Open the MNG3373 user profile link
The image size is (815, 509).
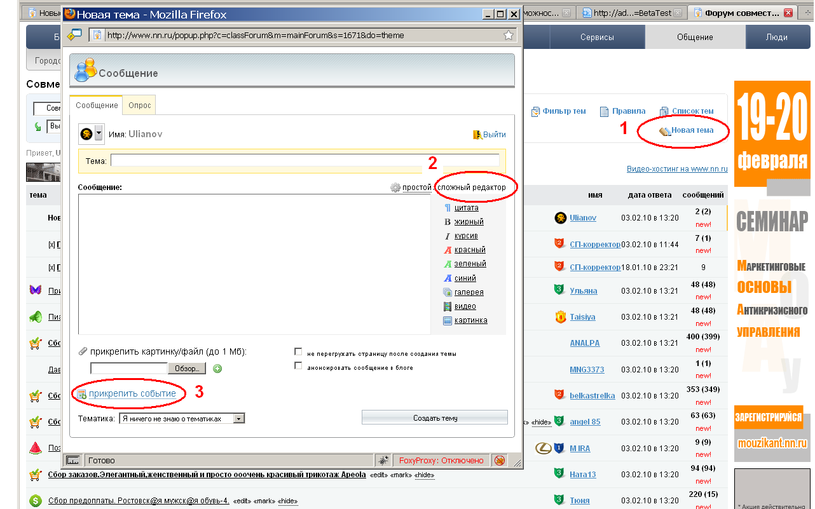(587, 369)
